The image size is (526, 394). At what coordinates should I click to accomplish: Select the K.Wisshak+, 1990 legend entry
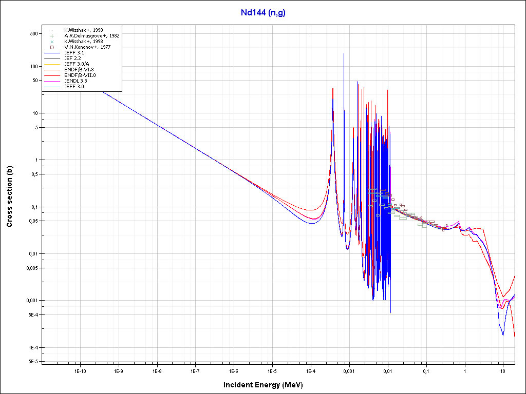click(x=83, y=30)
